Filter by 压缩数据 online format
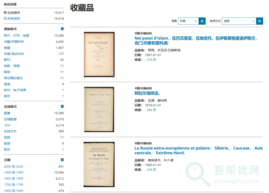The image size is (269, 193). (x=10, y=119)
